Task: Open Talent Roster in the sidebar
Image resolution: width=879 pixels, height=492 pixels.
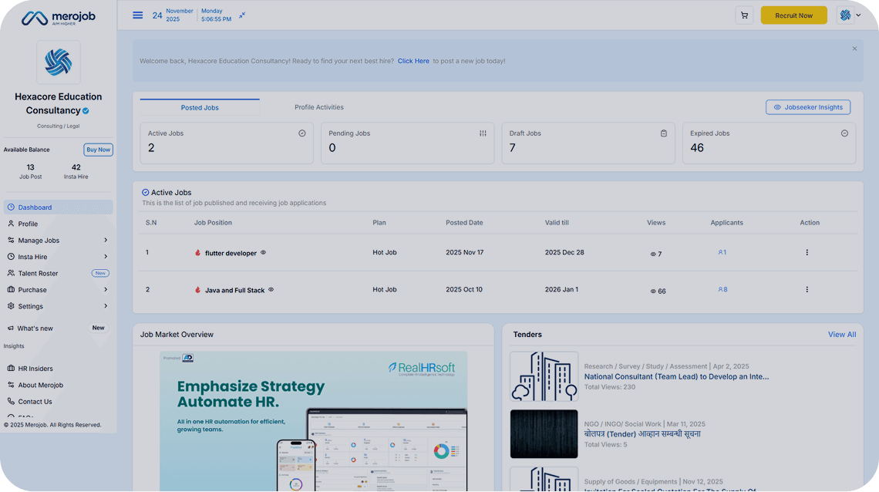Action: click(x=39, y=274)
